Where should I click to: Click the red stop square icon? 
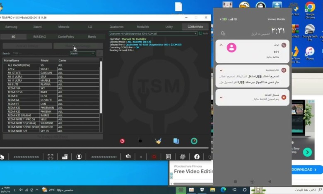point(154,157)
